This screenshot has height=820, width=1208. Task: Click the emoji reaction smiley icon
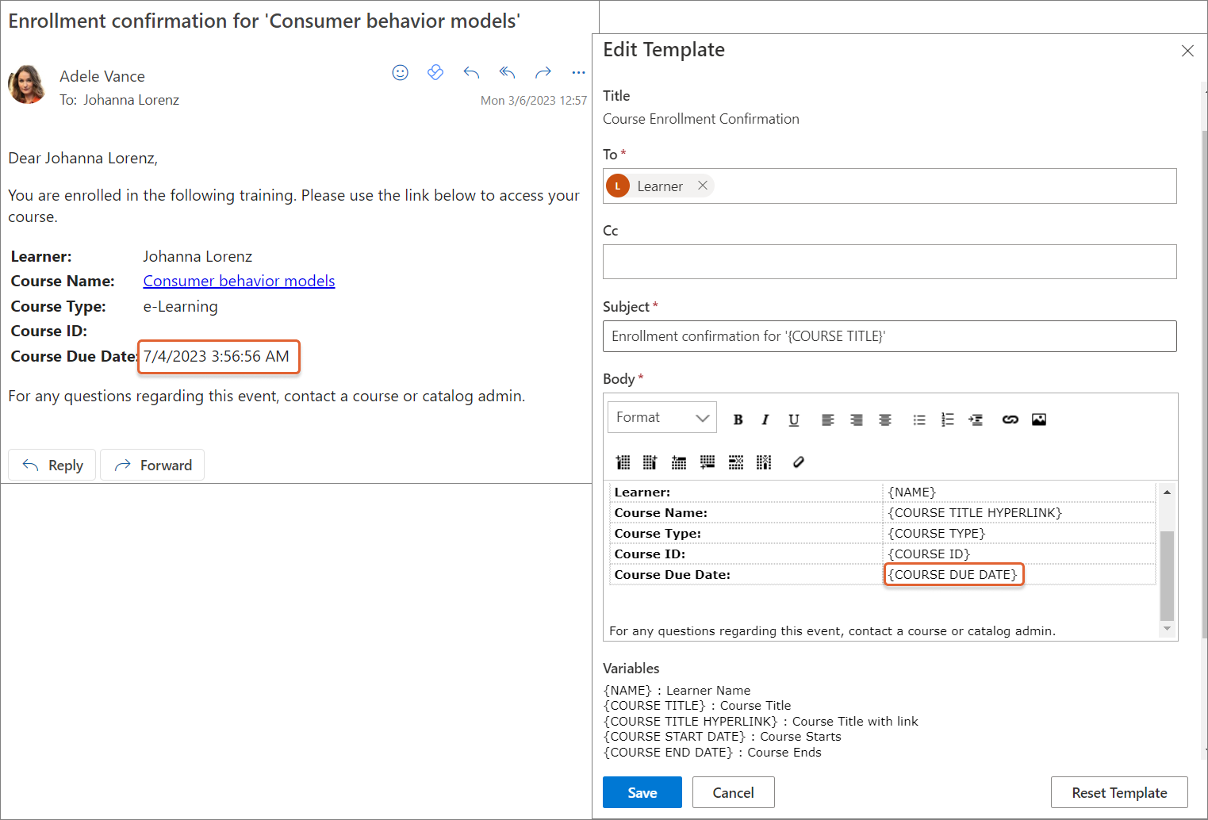pyautogui.click(x=400, y=73)
